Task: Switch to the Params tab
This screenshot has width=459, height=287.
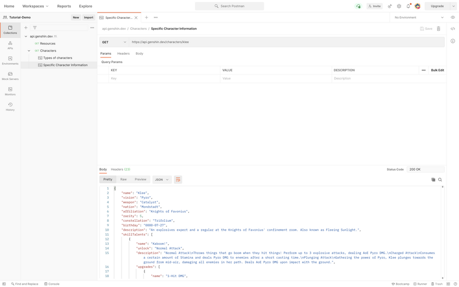Action: click(x=106, y=54)
